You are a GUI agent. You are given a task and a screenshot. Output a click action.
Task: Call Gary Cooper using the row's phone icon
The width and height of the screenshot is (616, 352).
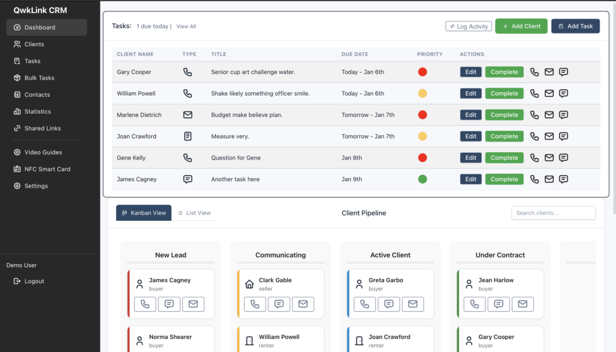tap(534, 72)
